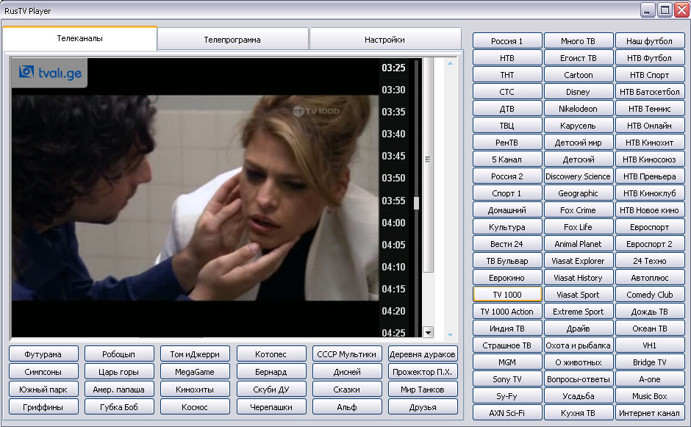This screenshot has height=427, width=691.
Task: Open the Настройки tab
Action: (x=384, y=40)
